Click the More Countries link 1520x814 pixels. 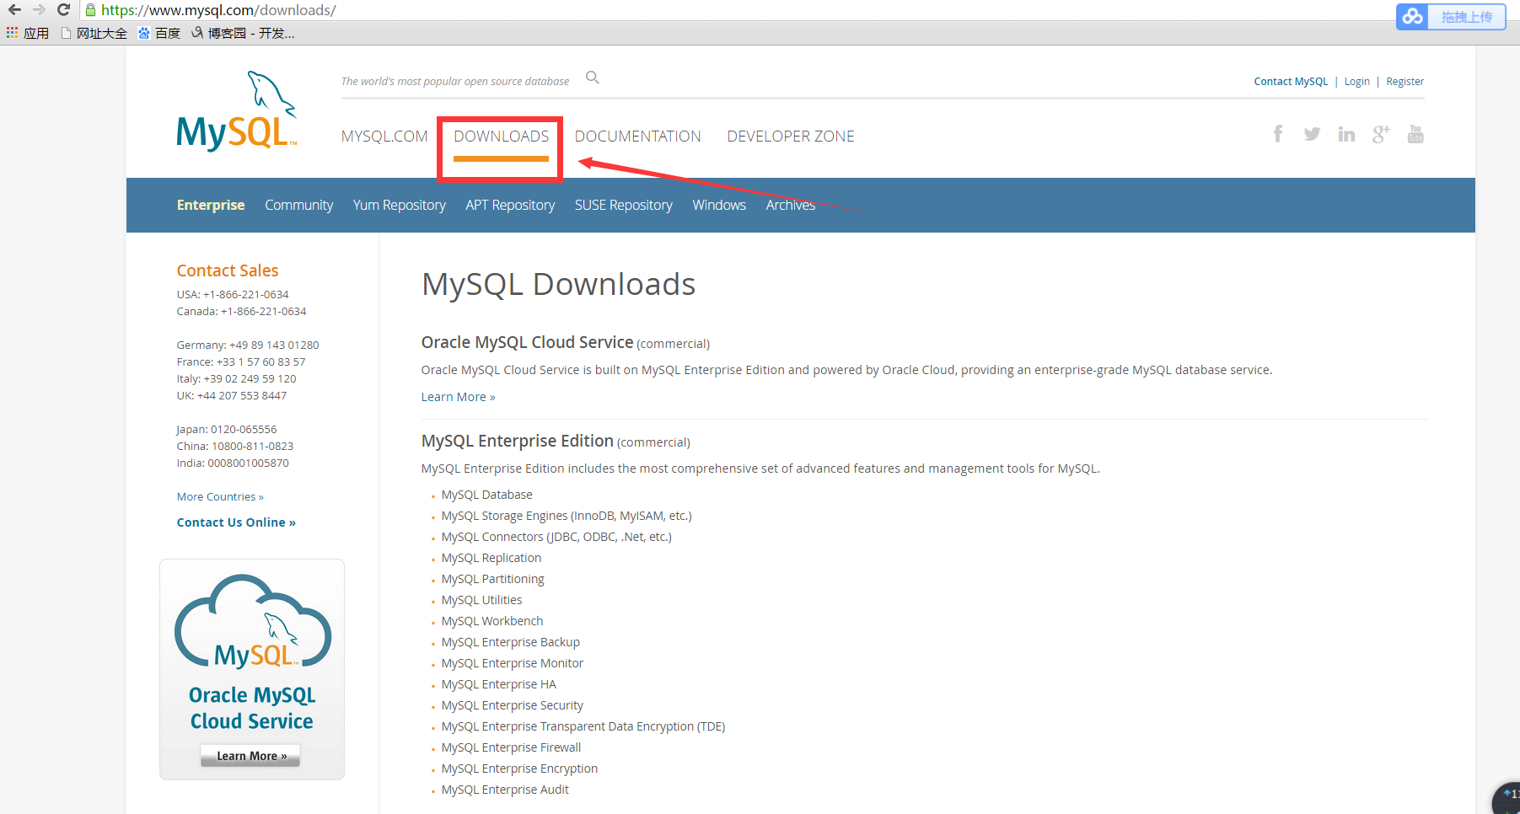pyautogui.click(x=220, y=497)
